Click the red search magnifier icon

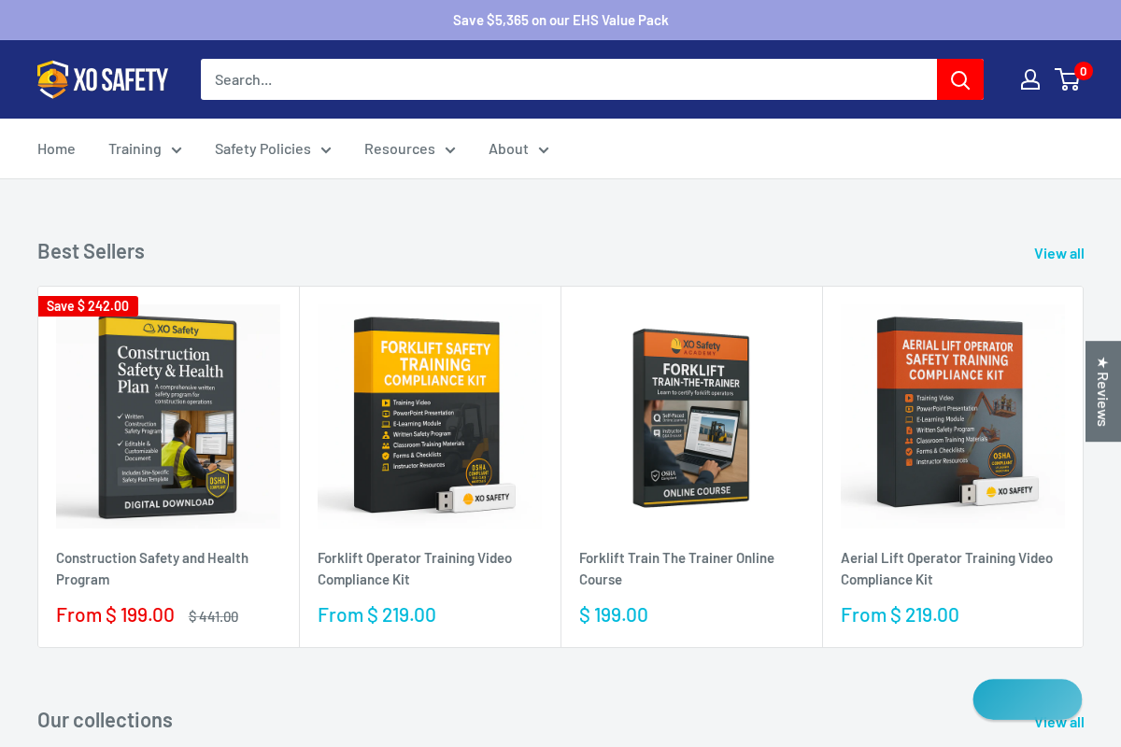(959, 79)
